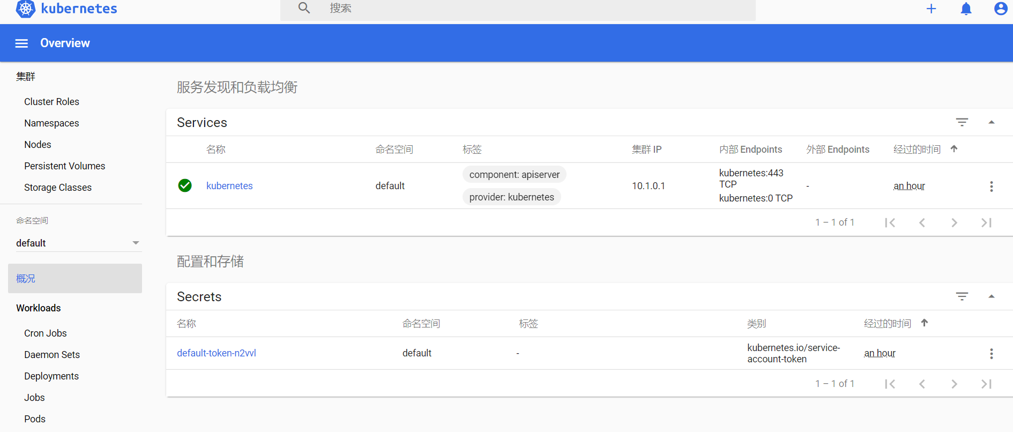Open Deployments in the sidebar
1013x432 pixels.
pyautogui.click(x=51, y=376)
